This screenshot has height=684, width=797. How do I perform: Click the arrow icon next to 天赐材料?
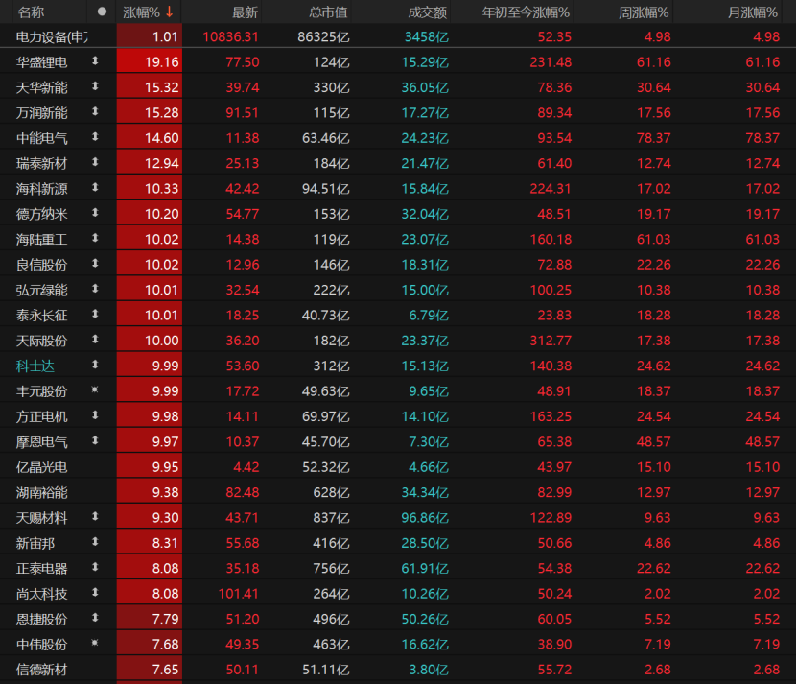[x=95, y=516]
